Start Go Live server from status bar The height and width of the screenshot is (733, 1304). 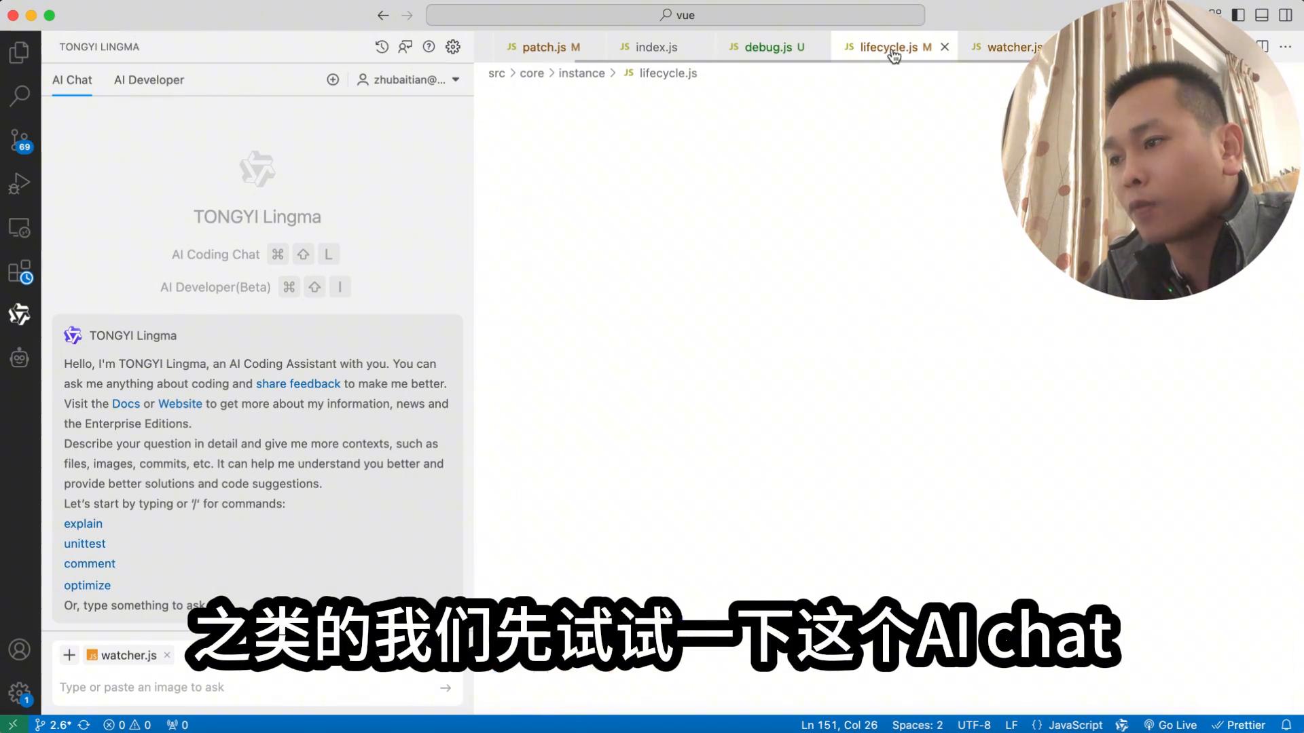(x=1170, y=724)
